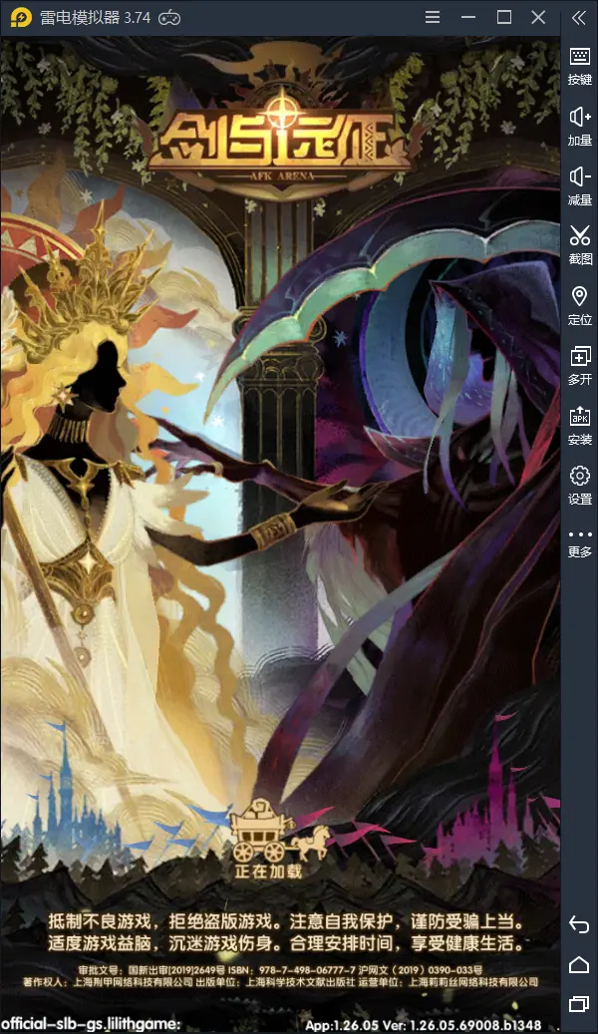
Task: Increase volume with the 加量 icon
Action: click(x=579, y=126)
